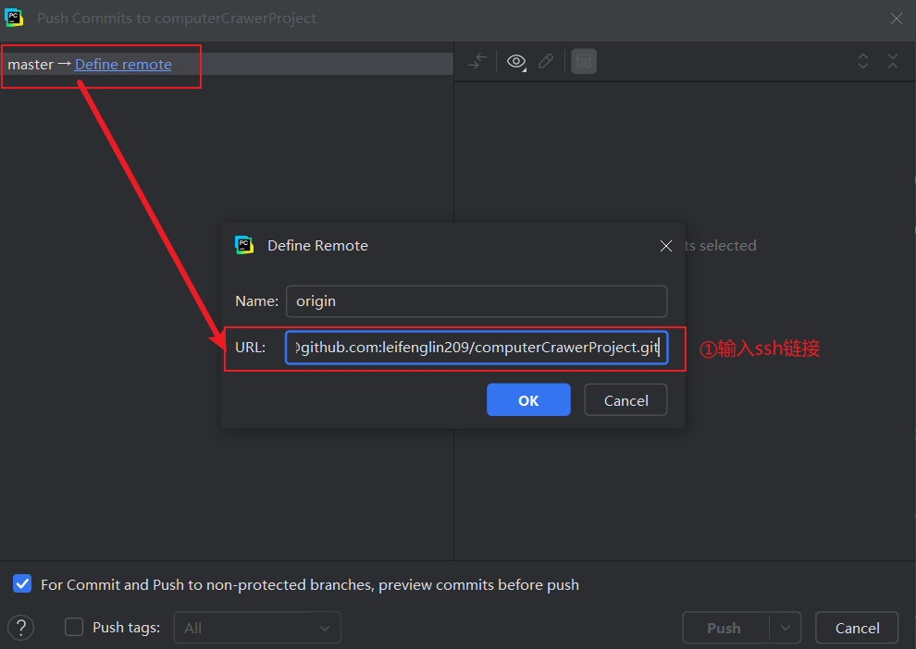
Task: Click in the URL input field
Action: click(x=477, y=348)
